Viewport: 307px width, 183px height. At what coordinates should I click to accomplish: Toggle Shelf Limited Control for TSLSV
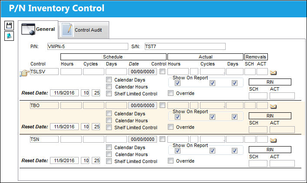109,94
